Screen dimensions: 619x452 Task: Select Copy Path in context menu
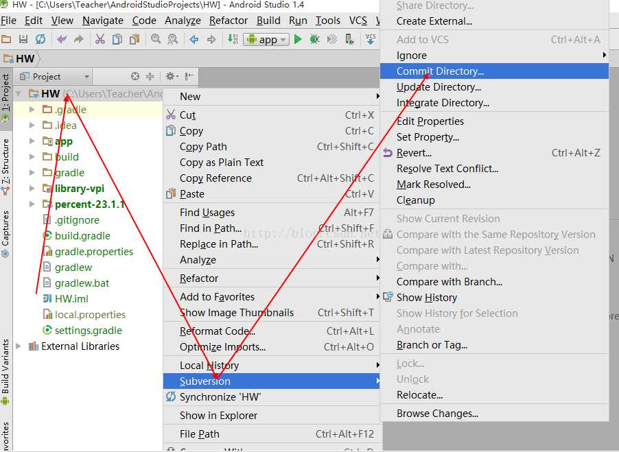click(272, 146)
